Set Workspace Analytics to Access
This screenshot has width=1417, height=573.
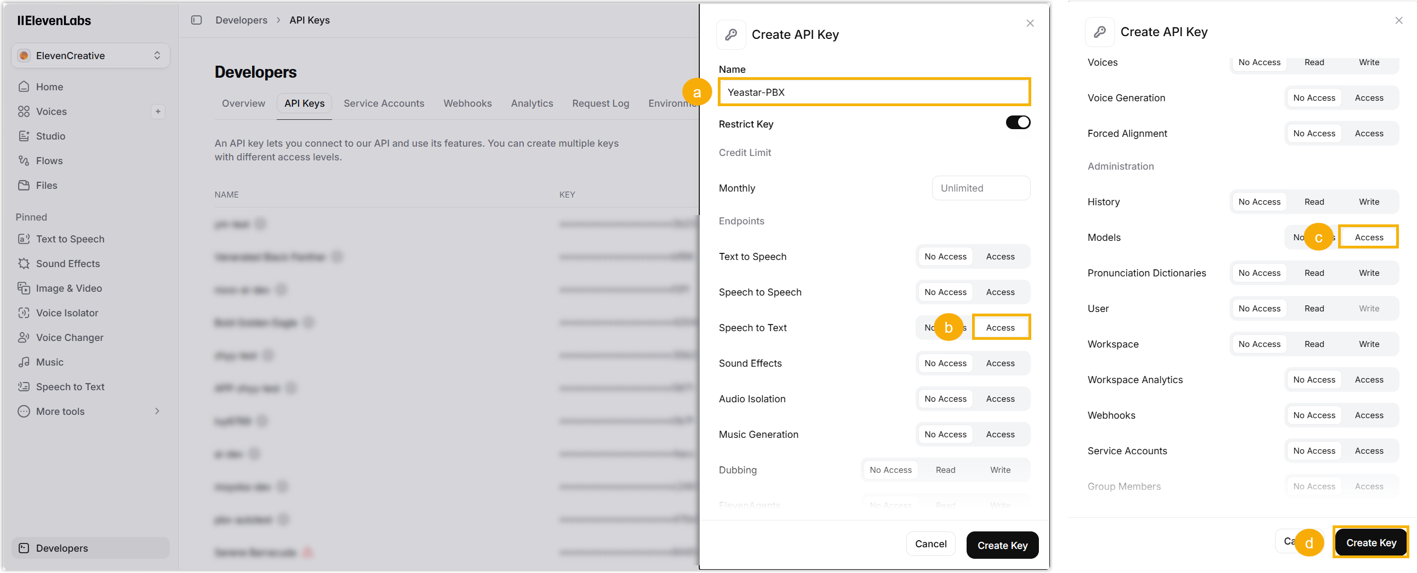point(1369,380)
